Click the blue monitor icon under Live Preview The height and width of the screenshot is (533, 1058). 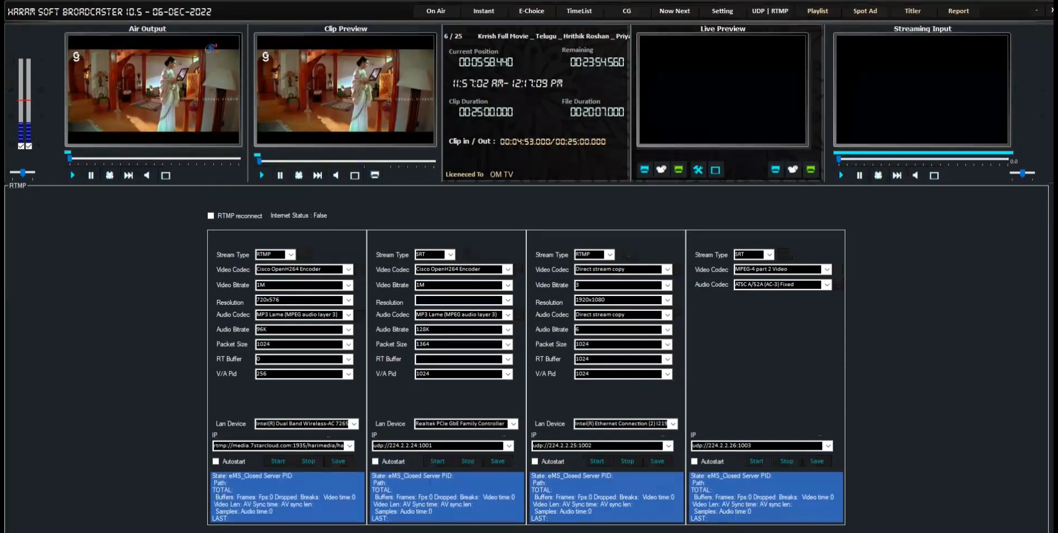[644, 170]
